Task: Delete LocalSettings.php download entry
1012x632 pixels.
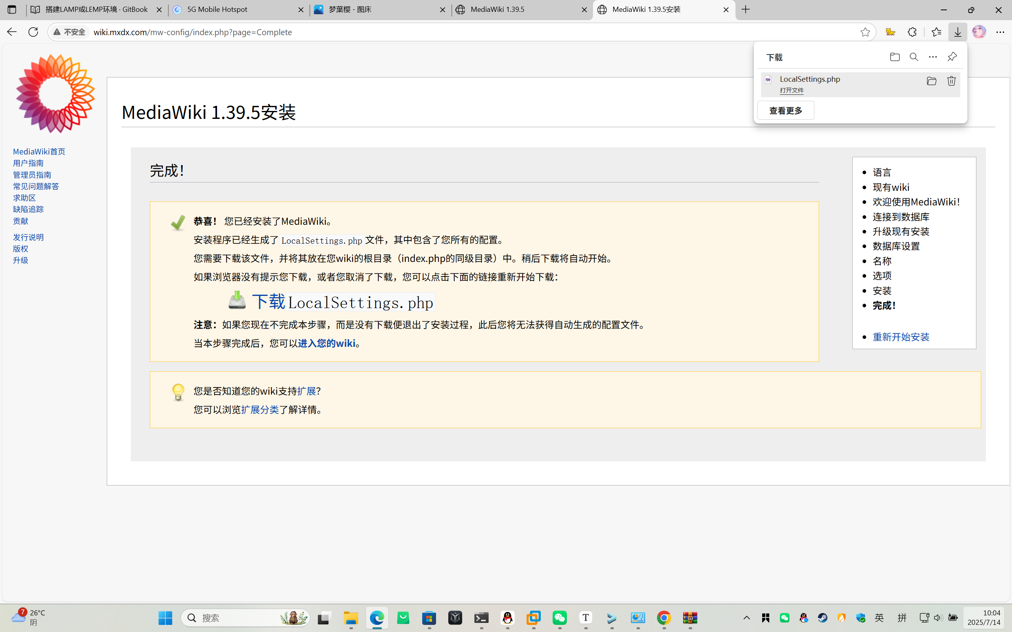Action: (952, 81)
